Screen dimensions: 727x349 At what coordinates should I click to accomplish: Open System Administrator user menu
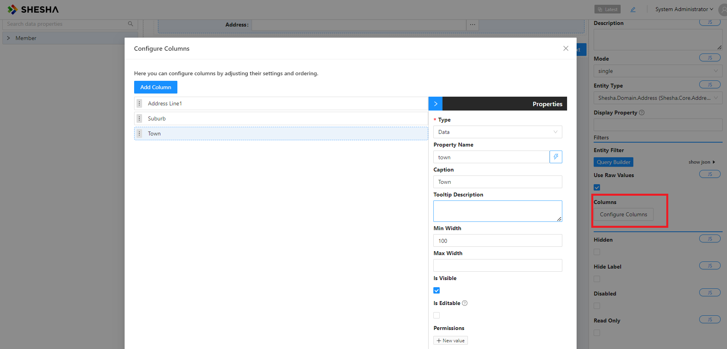pos(684,9)
